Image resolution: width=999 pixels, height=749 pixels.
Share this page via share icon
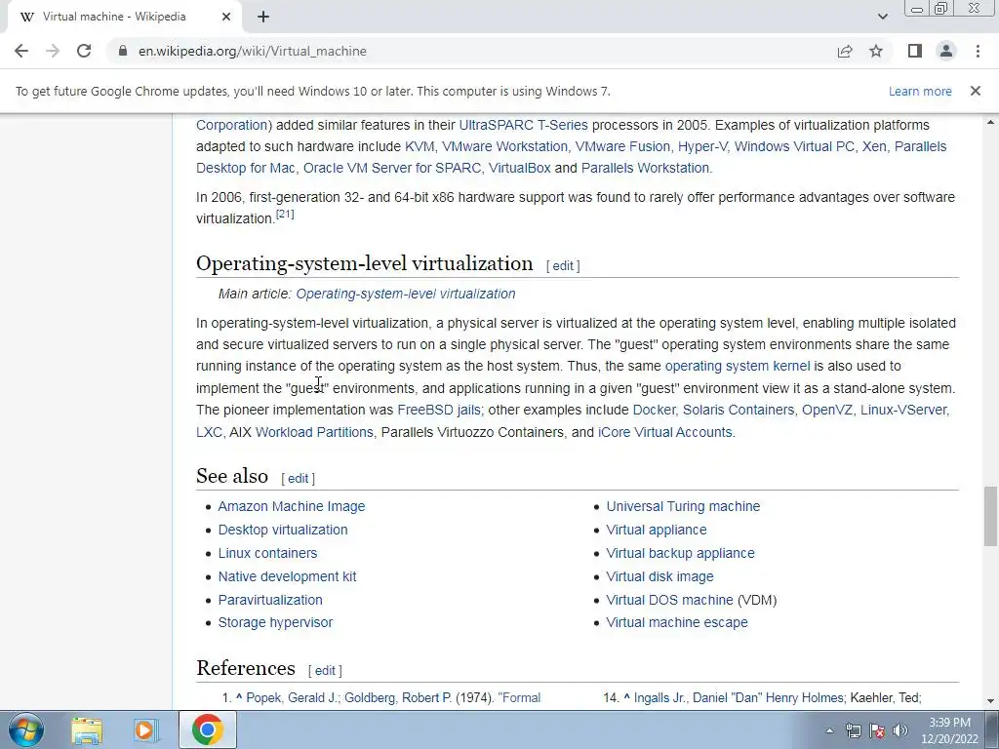click(845, 51)
